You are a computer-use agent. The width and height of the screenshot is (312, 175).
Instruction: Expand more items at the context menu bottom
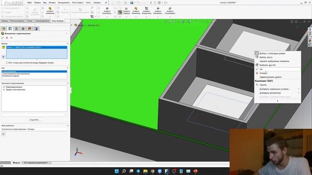tap(277, 101)
